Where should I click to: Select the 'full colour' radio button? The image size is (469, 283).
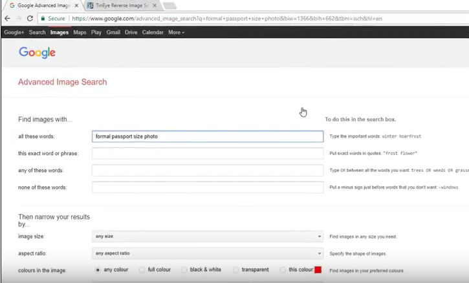tap(142, 270)
